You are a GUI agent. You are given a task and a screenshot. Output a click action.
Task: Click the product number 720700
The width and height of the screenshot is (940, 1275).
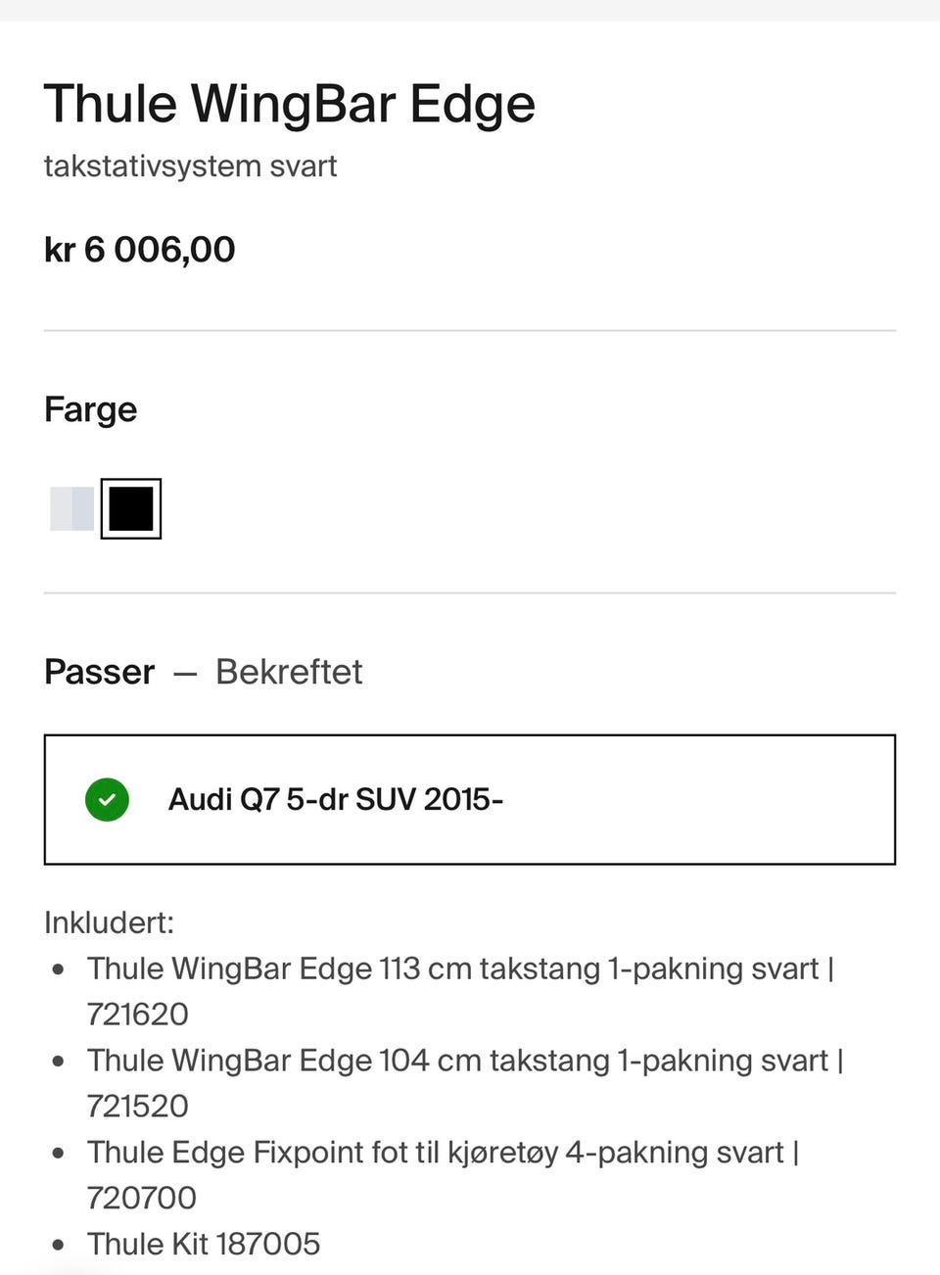click(x=141, y=1198)
